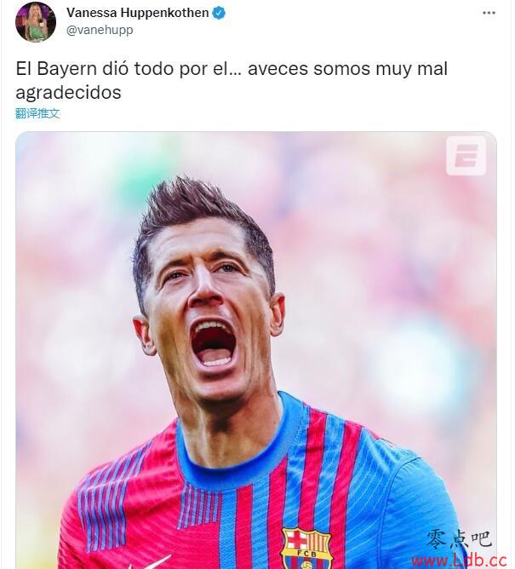Open the @vanehupp handle link

[x=100, y=30]
